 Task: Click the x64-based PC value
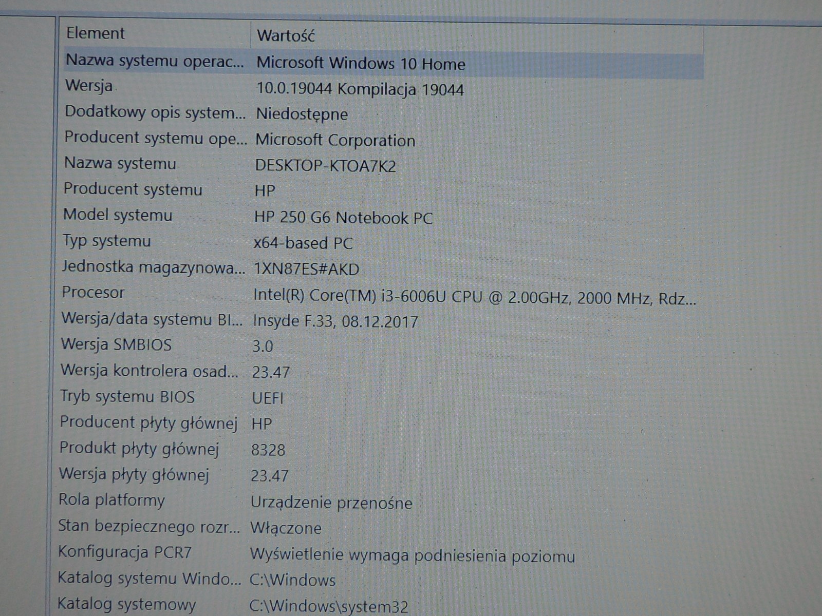(303, 243)
